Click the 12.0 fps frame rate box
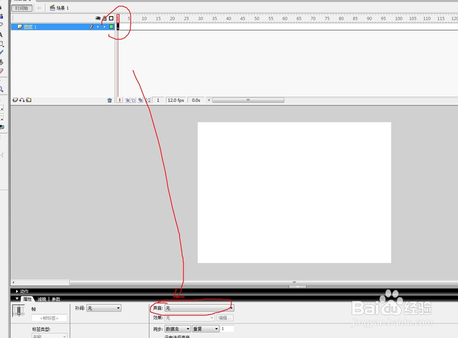458x338 pixels. click(176, 100)
